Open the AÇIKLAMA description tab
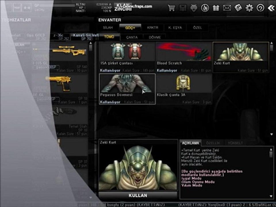 190,143
